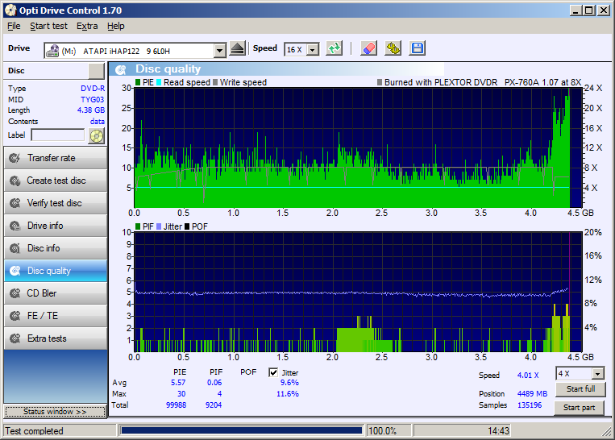Click the Disc quality header disc icon

tap(121, 70)
